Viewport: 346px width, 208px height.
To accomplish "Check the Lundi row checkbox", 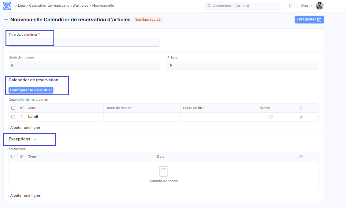I will [x=13, y=117].
